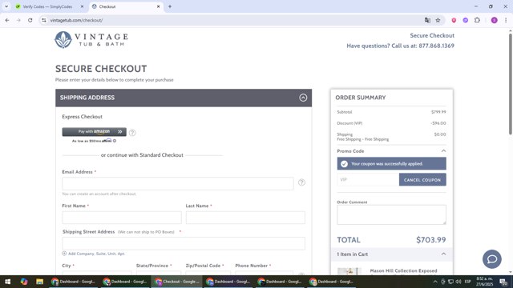
Task: Open Affirm info icon under Amazon button
Action: click(x=115, y=141)
